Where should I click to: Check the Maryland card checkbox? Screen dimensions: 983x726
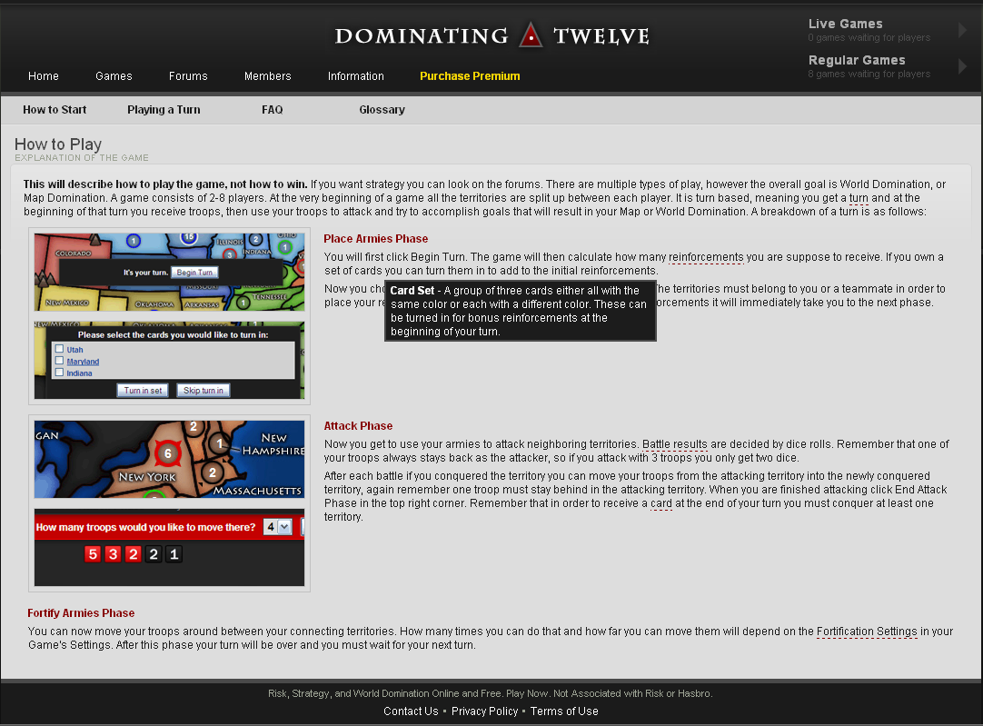(59, 361)
